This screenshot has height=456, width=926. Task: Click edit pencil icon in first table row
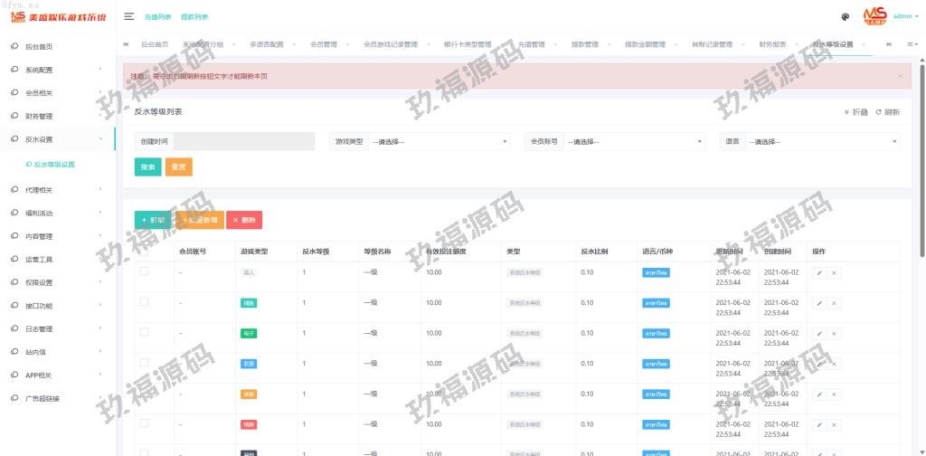(x=819, y=272)
